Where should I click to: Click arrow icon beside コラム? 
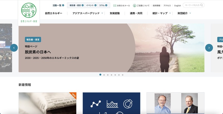(x=106, y=5)
